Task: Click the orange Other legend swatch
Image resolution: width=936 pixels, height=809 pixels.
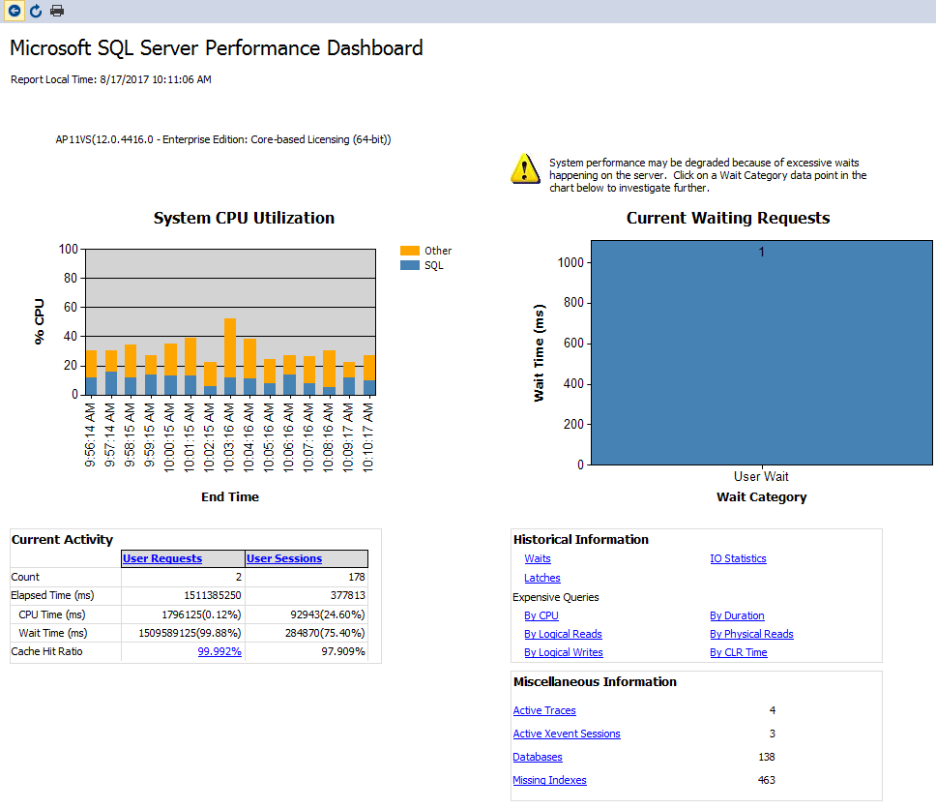Action: coord(410,251)
